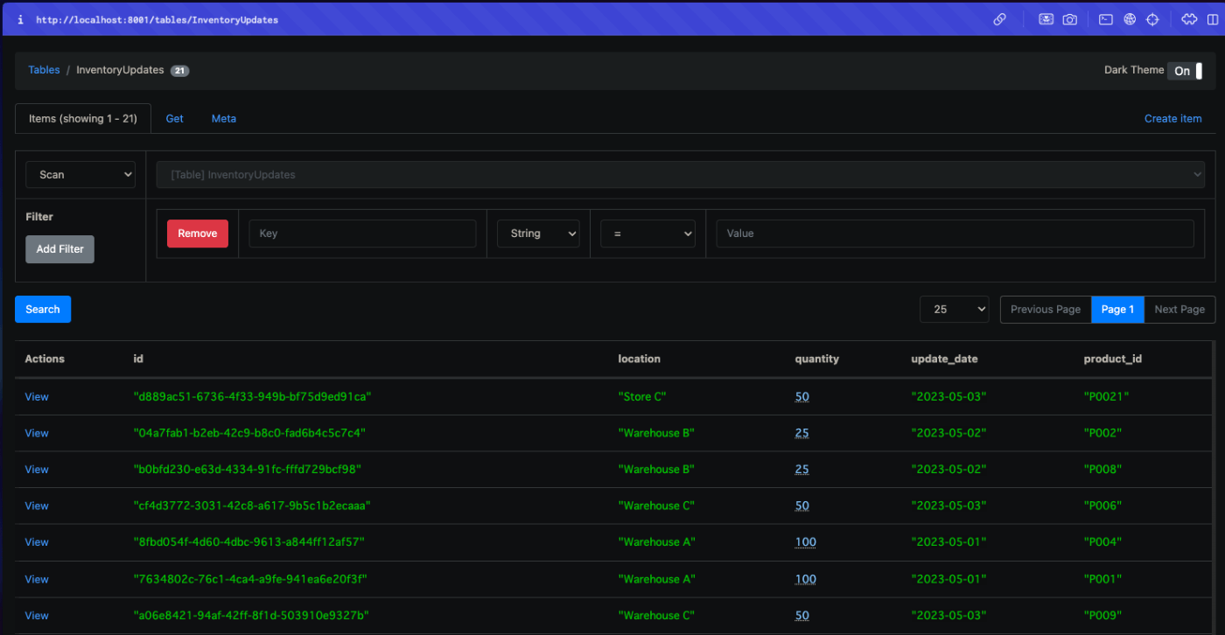Image resolution: width=1225 pixels, height=635 pixels.
Task: Open the extensions puzzle-piece icon
Action: coord(1188,19)
